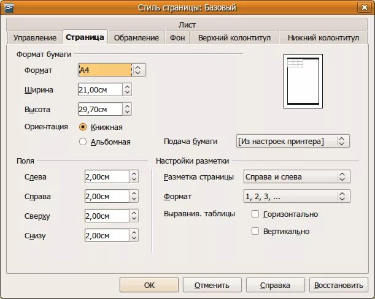This screenshot has height=299, width=375.
Task: Select Книжная orientation radio button
Action: (83, 127)
